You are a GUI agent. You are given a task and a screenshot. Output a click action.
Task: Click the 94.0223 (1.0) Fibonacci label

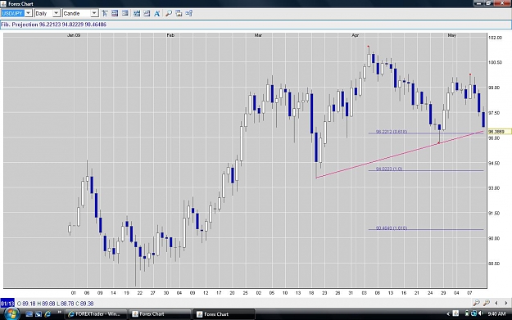389,169
